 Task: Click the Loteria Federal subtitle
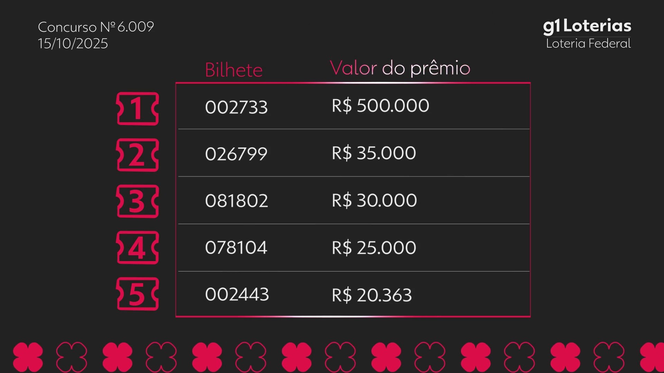(588, 44)
